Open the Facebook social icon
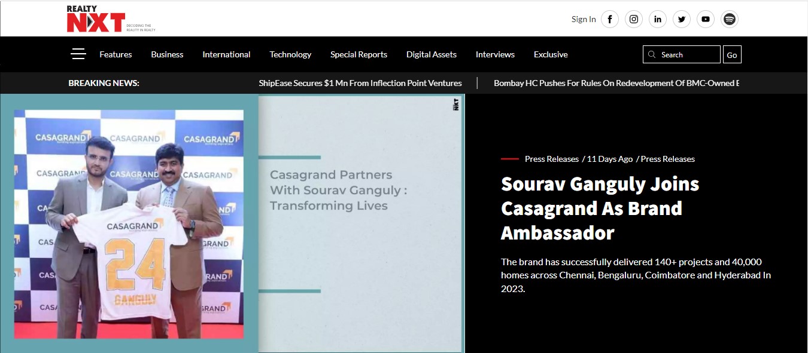The image size is (808, 353). 610,19
